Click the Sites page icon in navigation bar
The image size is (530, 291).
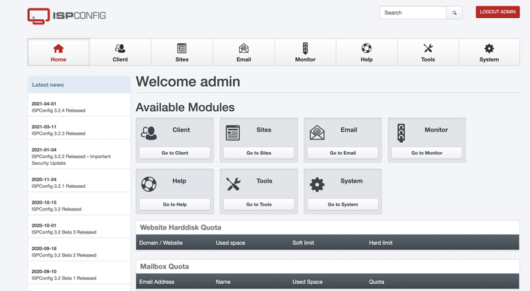pyautogui.click(x=182, y=49)
